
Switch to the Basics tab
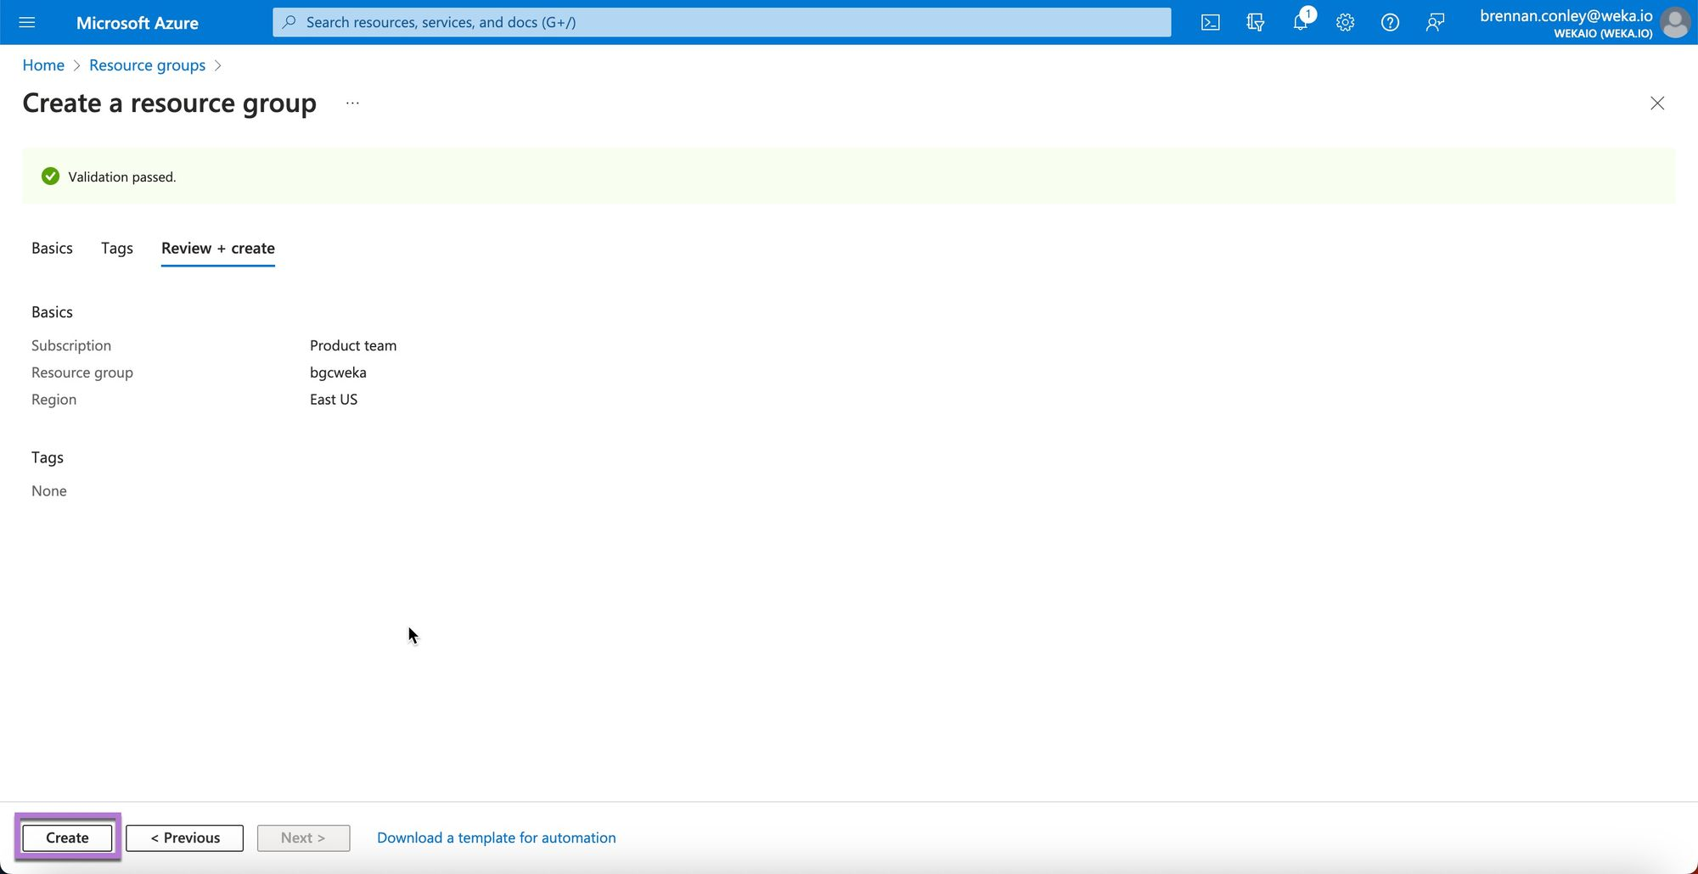click(x=52, y=248)
